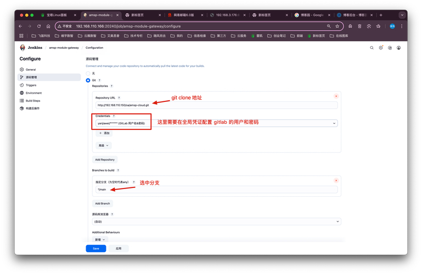Select the Git radio option
Image resolution: width=422 pixels, height=274 pixels.
pos(88,81)
